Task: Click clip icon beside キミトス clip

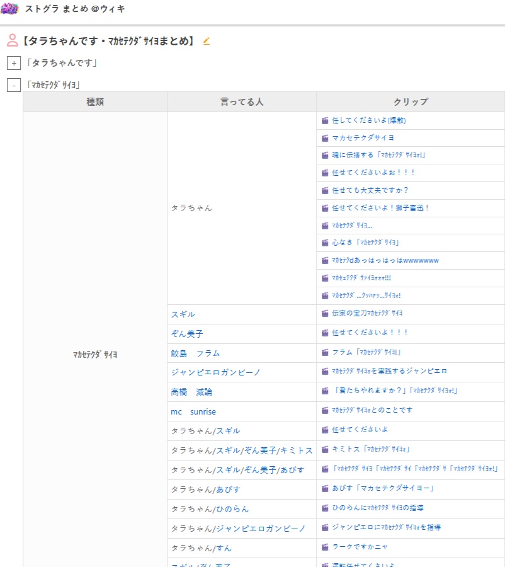Action: 325,449
